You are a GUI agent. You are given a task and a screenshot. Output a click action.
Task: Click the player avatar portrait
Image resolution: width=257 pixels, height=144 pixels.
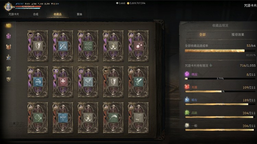click(8, 7)
